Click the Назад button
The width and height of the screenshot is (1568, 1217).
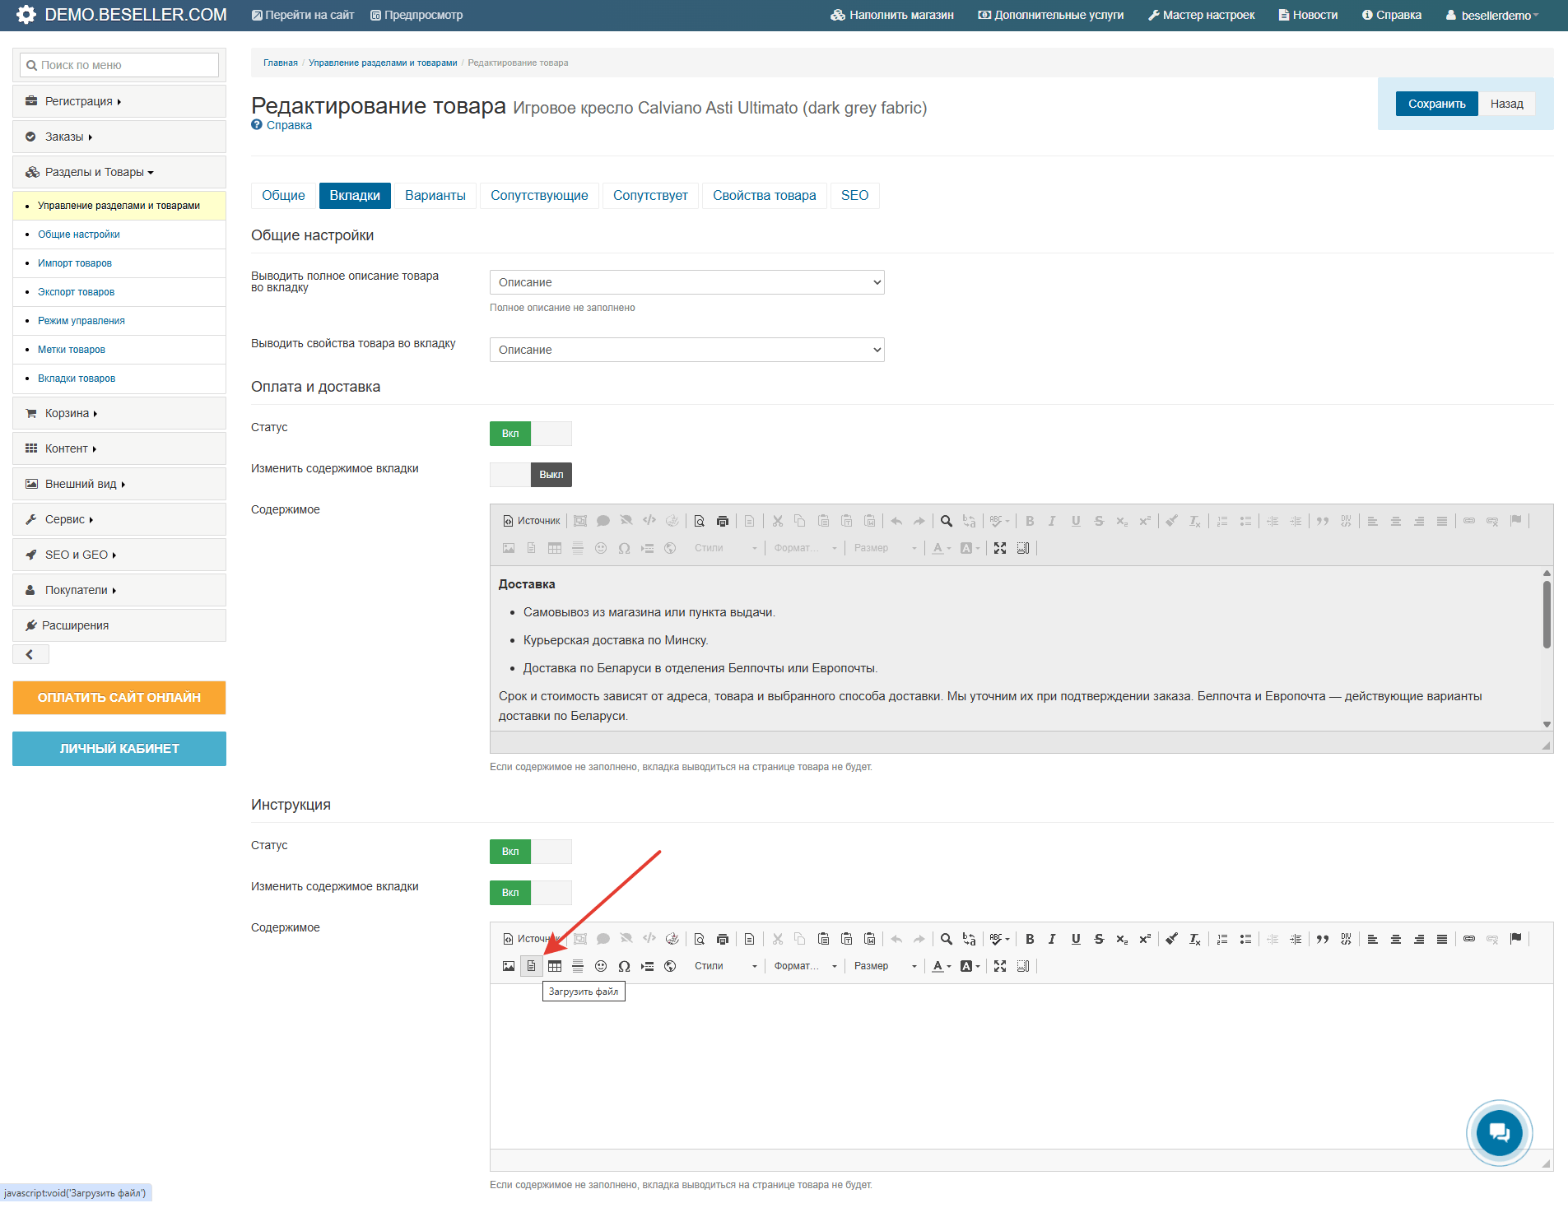click(x=1506, y=104)
